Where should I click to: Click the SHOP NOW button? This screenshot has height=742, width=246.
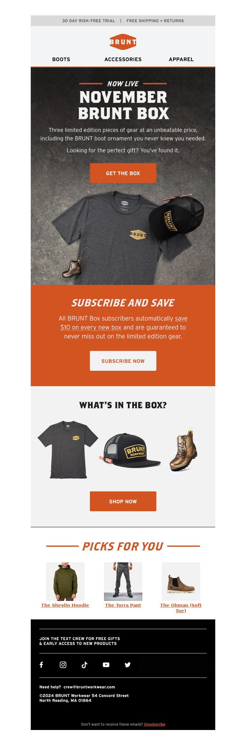(x=123, y=501)
